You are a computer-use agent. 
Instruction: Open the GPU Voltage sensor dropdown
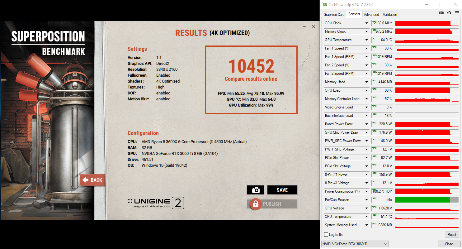pyautogui.click(x=366, y=208)
